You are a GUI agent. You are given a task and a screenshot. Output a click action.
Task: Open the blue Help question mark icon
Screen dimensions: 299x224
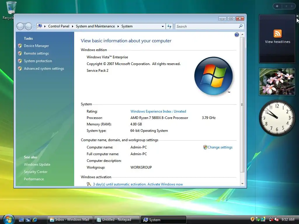237,35
